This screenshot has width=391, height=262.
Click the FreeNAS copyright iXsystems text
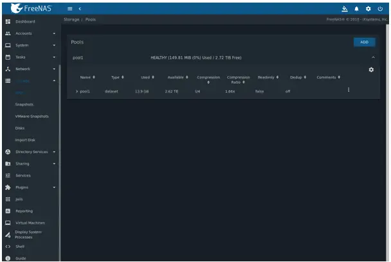[x=357, y=19]
